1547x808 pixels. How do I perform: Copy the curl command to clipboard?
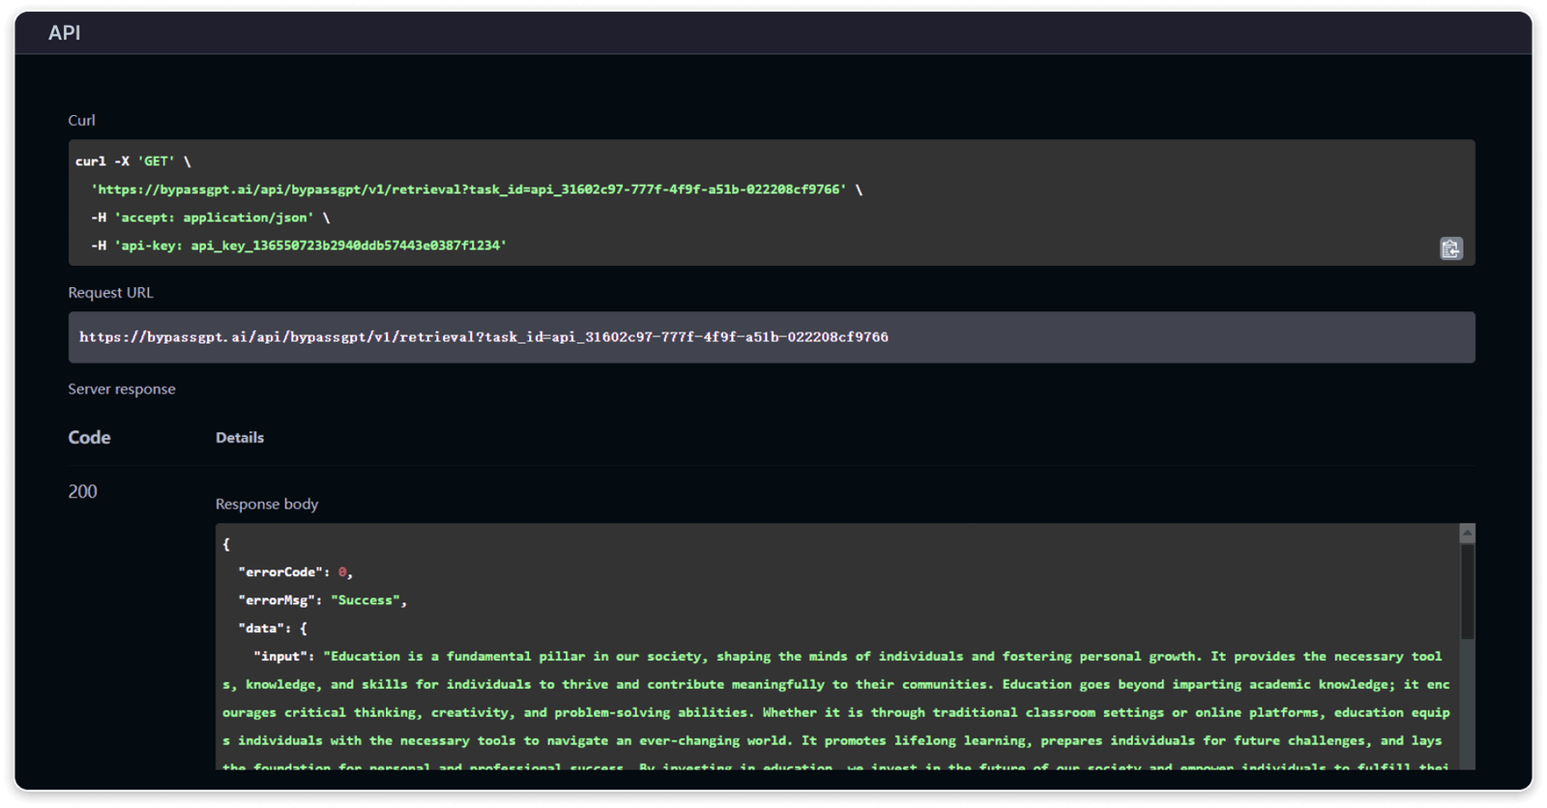click(x=1450, y=248)
